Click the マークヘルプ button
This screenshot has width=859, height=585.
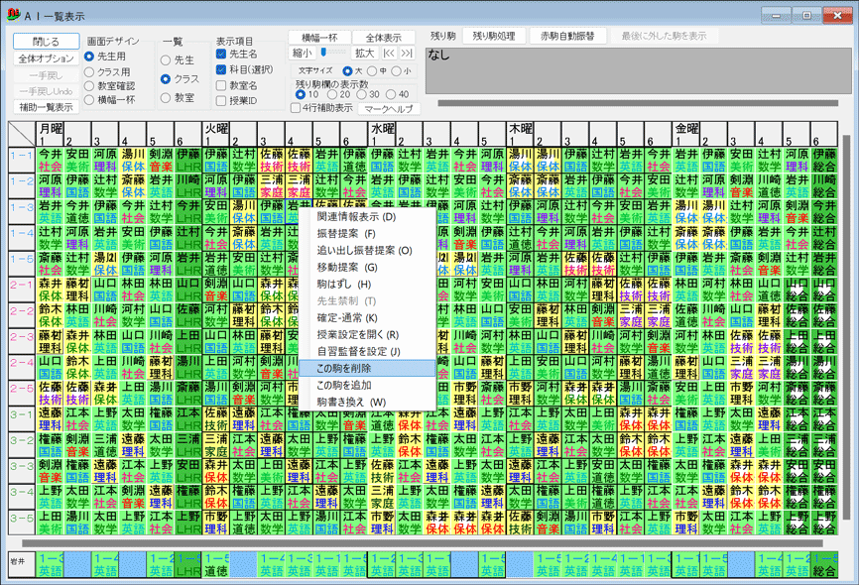click(x=390, y=107)
